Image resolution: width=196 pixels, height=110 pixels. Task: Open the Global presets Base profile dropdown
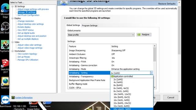pyautogui.click(x=101, y=35)
